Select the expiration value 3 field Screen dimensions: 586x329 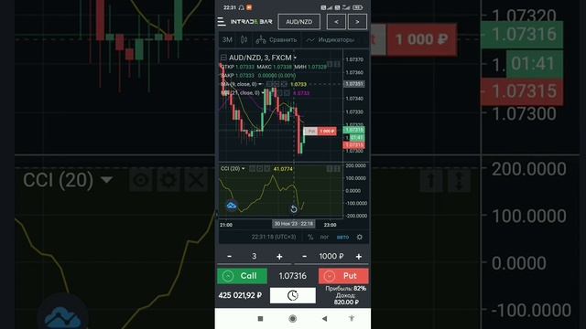255,256
